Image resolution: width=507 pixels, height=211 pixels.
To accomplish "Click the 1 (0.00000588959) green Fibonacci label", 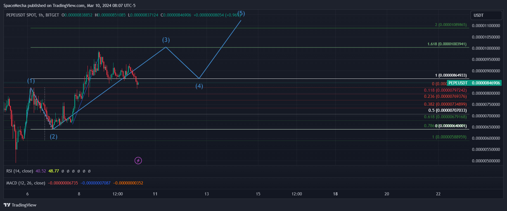I will [x=449, y=137].
